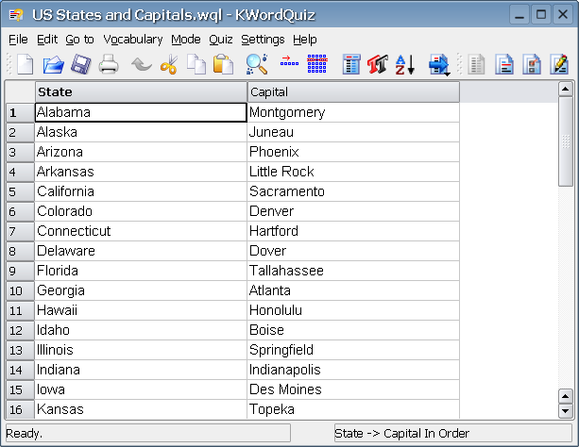The width and height of the screenshot is (579, 447).
Task: Select row header number 1
Action: (21, 112)
